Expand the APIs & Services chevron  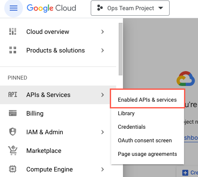pyautogui.click(x=103, y=95)
